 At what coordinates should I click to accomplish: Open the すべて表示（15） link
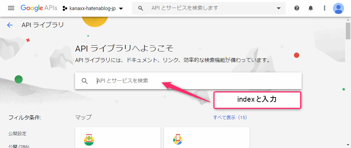point(230,117)
